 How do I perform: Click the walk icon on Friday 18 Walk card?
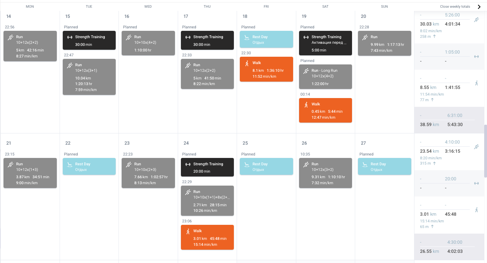tap(247, 63)
